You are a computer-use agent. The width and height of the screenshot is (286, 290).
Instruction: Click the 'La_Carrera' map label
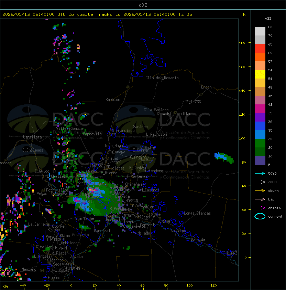[x=38, y=224]
